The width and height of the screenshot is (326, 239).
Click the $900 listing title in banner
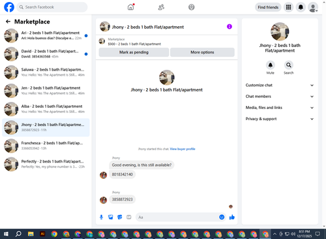pos(134,44)
